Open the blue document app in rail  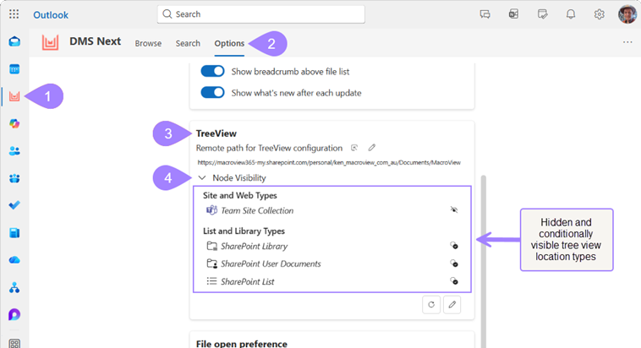(x=14, y=233)
